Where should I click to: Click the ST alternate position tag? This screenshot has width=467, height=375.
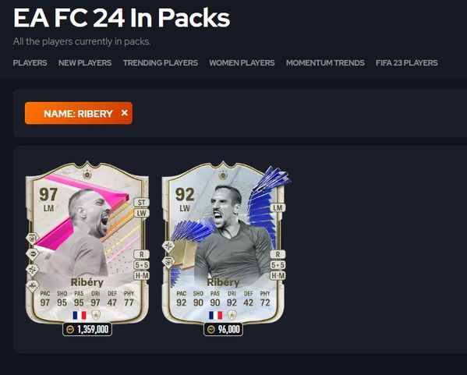coord(141,203)
